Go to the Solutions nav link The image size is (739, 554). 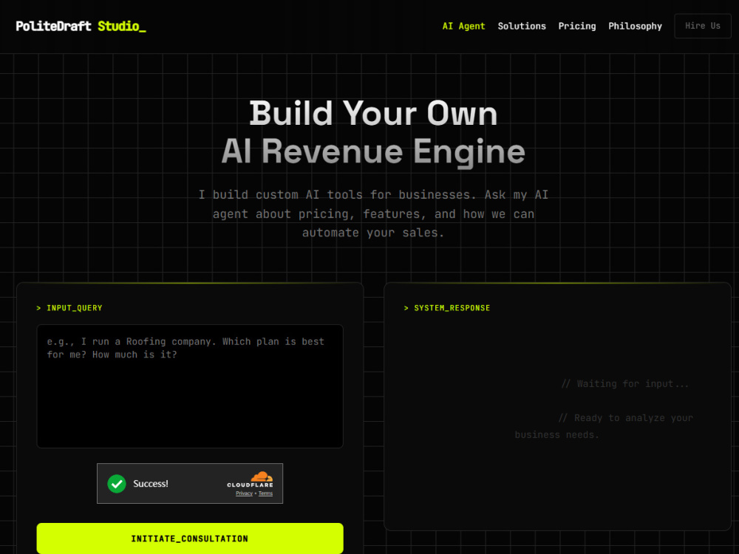[522, 27]
